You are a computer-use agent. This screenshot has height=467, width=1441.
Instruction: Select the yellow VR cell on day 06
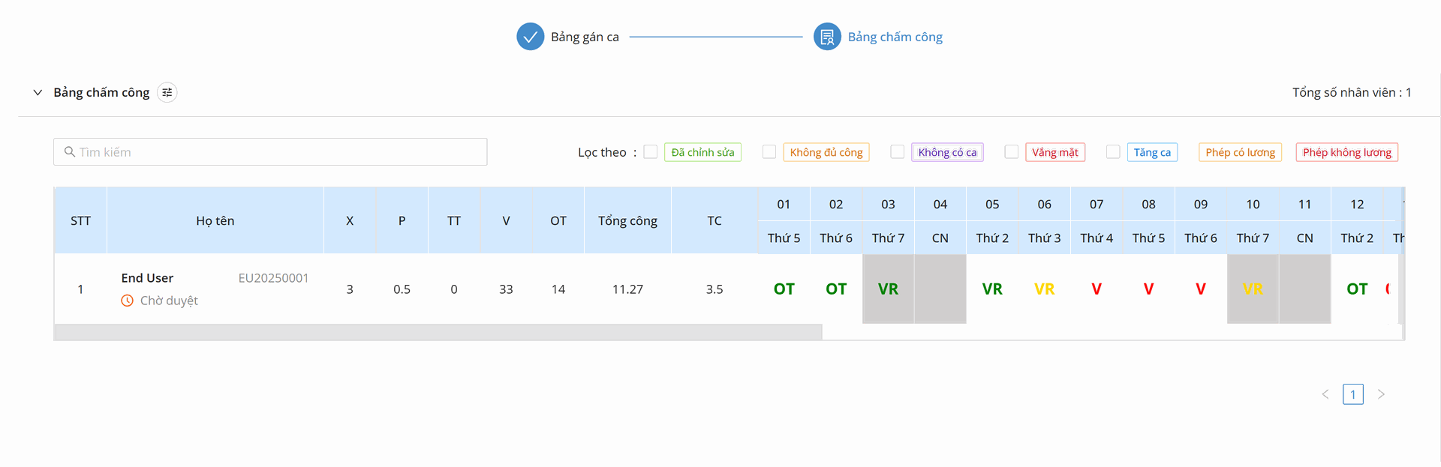[x=1044, y=289]
